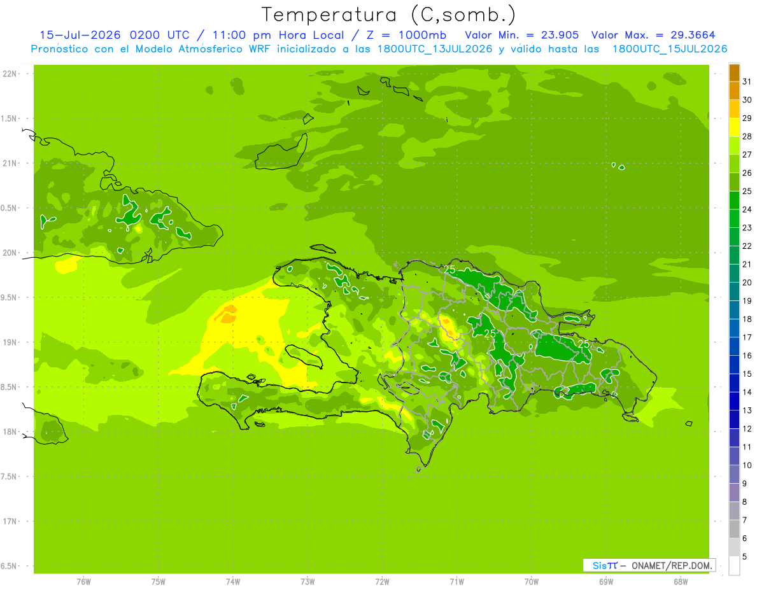Click the purple swatch between 8 and 9
The height and width of the screenshot is (590, 764).
(x=734, y=493)
